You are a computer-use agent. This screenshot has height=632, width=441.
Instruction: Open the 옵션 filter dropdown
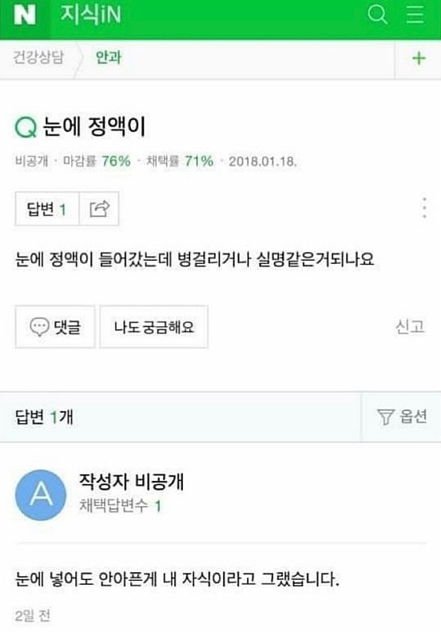tap(402, 417)
